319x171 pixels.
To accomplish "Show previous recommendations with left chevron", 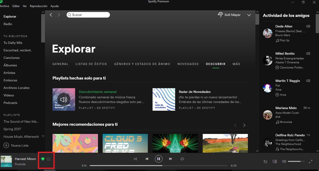I will [x=235, y=125].
